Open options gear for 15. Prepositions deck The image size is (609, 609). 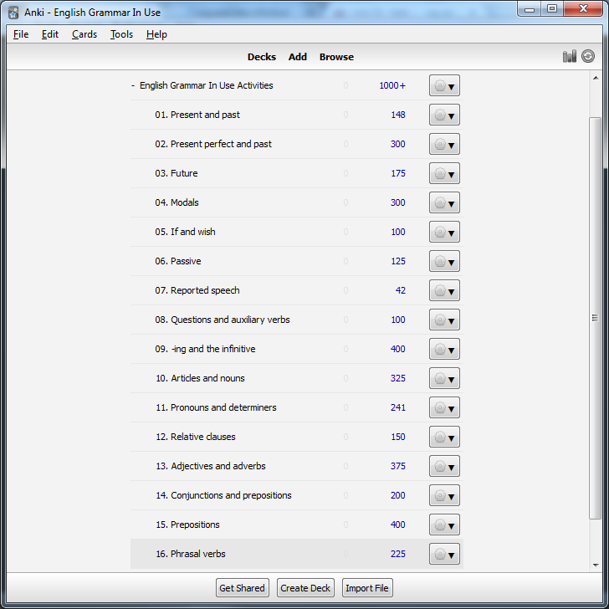click(444, 525)
